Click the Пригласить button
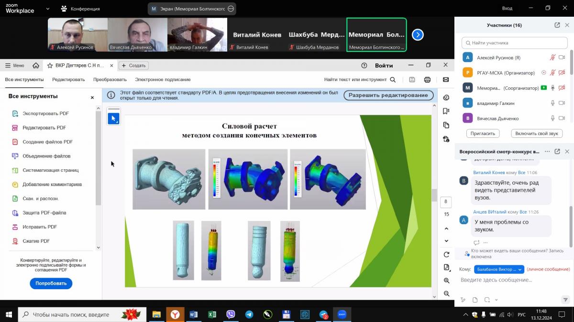Viewport: 574px width, 322px height. (483, 134)
